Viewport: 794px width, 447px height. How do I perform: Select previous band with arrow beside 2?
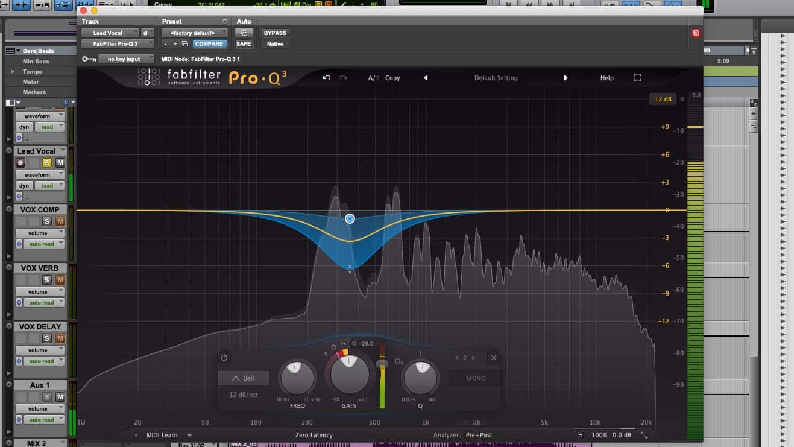(457, 358)
